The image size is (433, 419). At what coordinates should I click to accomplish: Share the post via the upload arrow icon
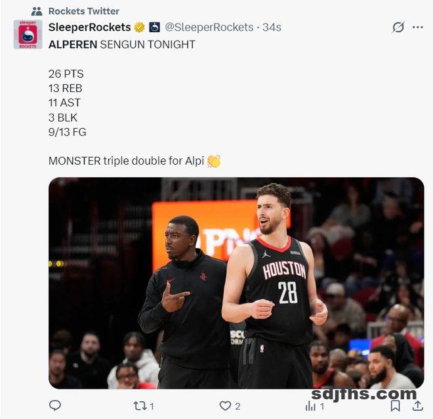(x=418, y=405)
